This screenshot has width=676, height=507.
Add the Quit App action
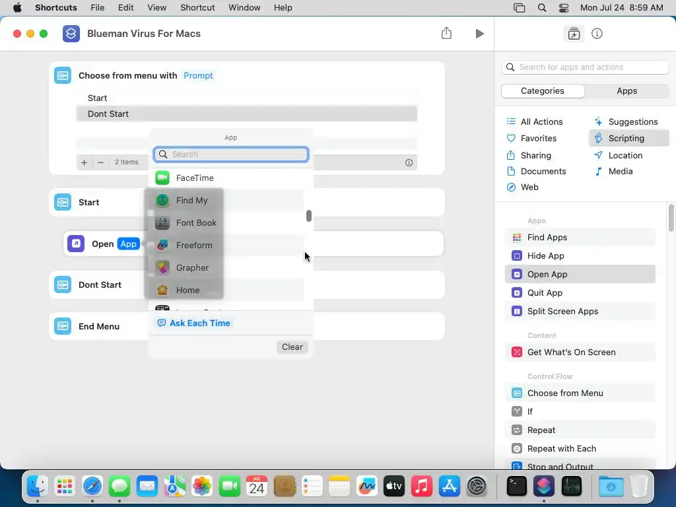point(580,292)
